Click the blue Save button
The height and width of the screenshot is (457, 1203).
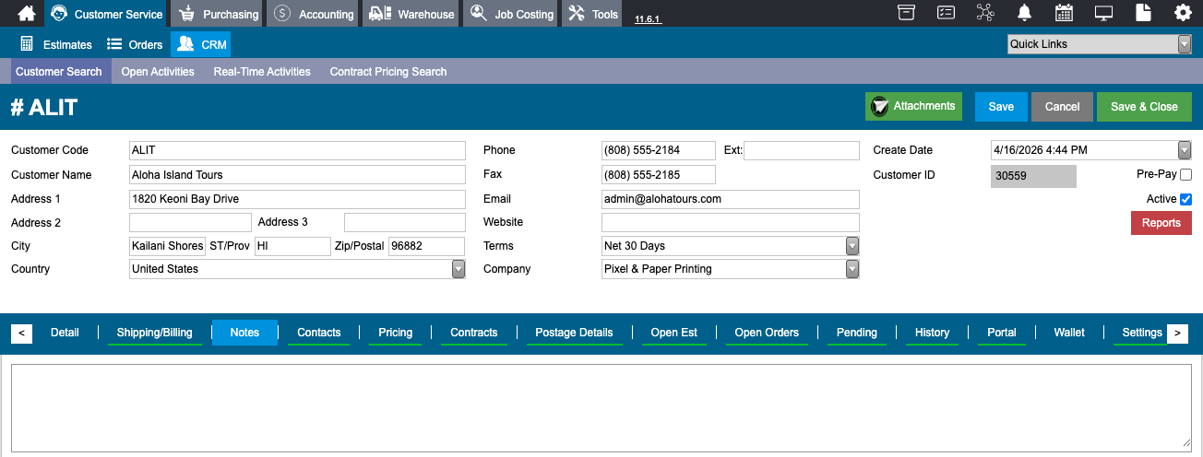1001,107
